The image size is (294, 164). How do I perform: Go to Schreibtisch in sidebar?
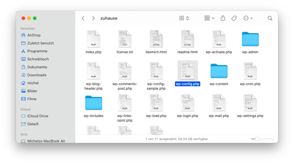[38, 59]
